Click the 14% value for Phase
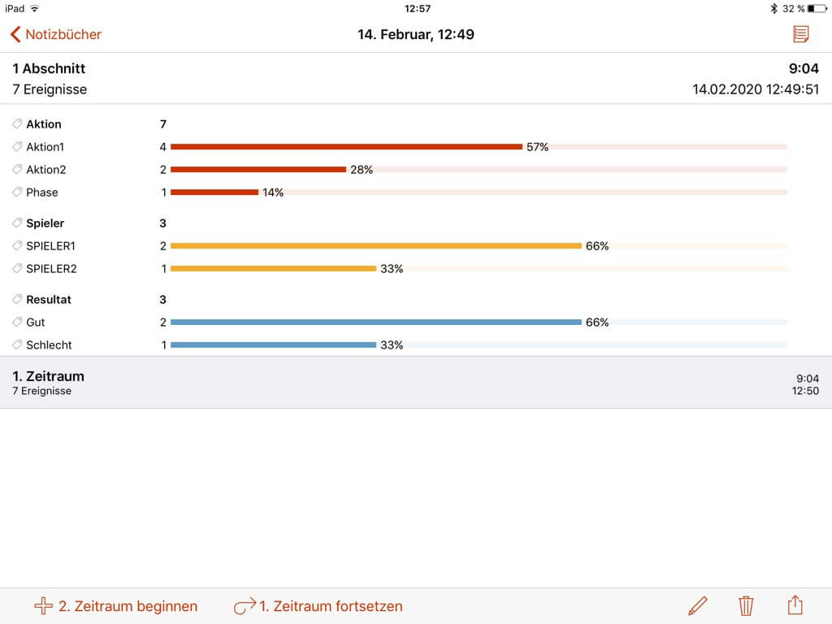Viewport: 832px width, 624px height. (x=273, y=193)
